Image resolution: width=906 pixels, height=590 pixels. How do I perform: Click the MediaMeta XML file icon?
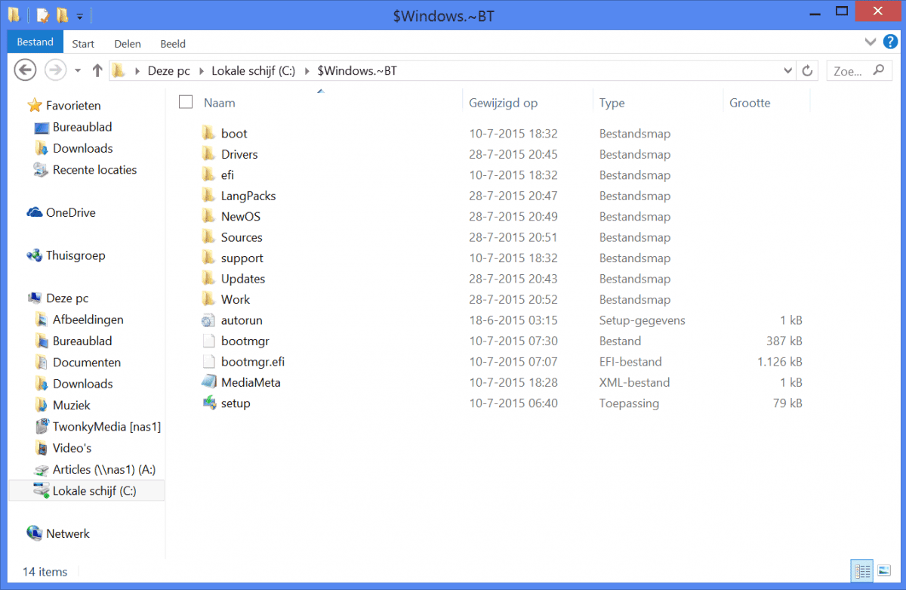pyautogui.click(x=209, y=382)
